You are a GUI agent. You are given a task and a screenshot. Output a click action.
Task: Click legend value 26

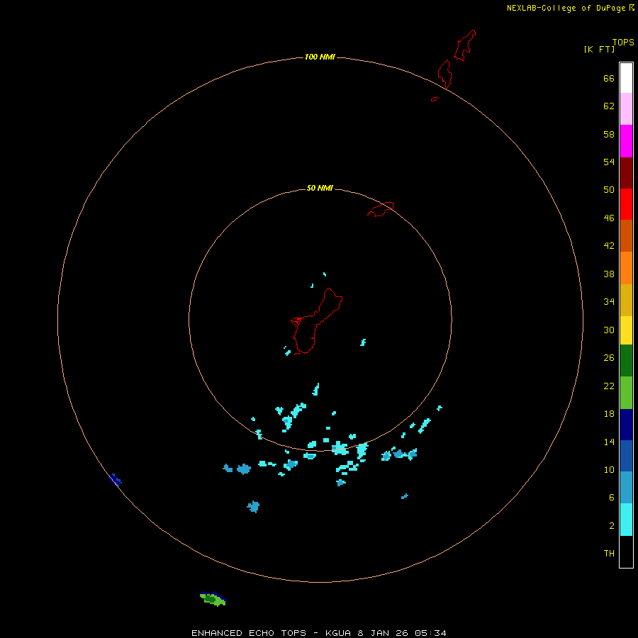pyautogui.click(x=609, y=358)
